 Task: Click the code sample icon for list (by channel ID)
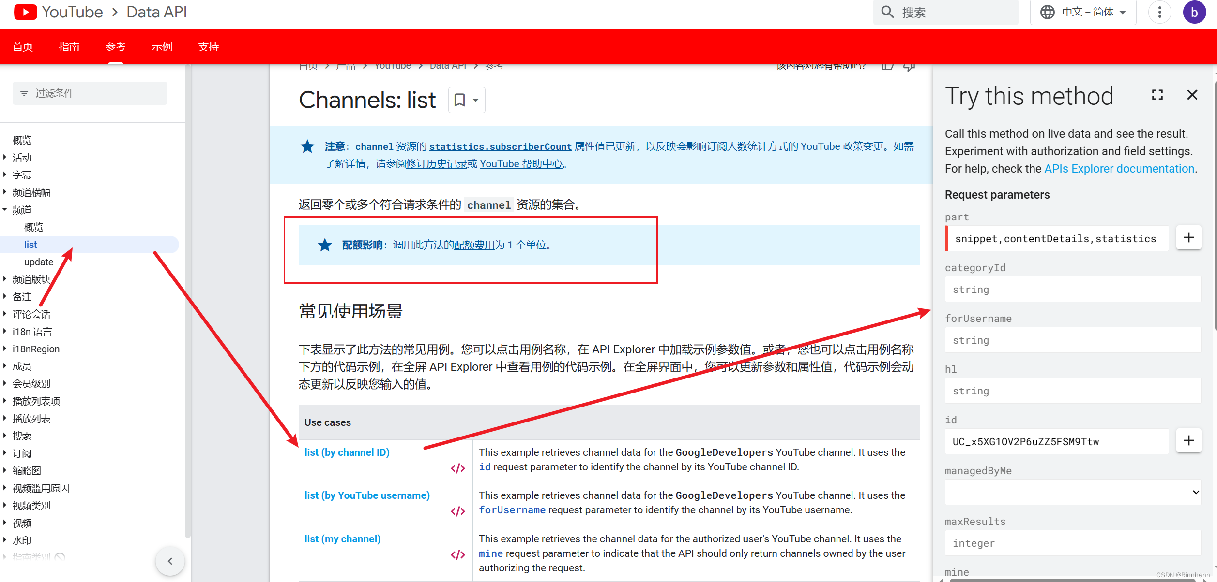point(457,467)
